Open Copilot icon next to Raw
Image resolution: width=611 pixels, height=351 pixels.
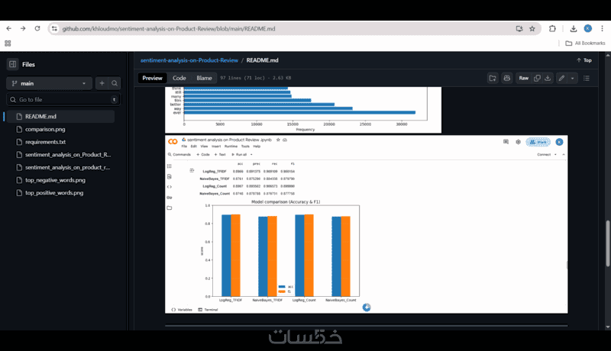coord(507,79)
